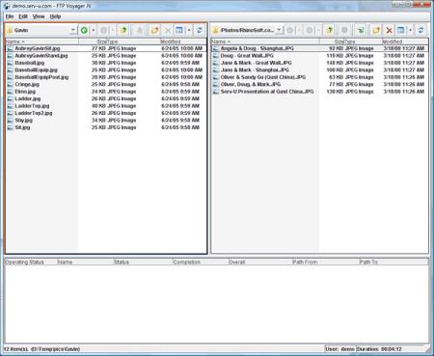This screenshot has height=356, width=434.
Task: Click the Path From column header
Action: (x=326, y=262)
